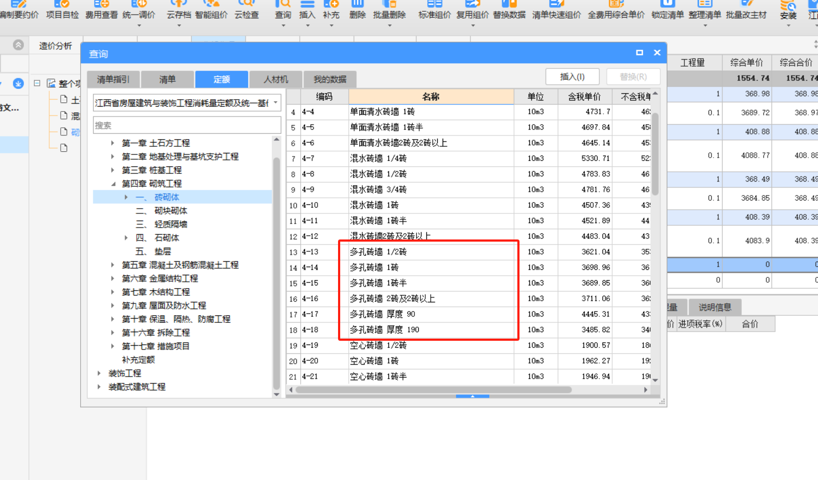Collapse the 第四章 砌筑工程 node

click(113, 184)
